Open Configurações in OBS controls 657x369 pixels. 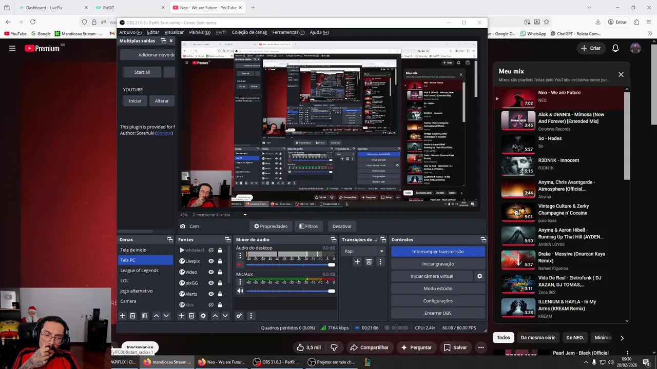pyautogui.click(x=438, y=301)
